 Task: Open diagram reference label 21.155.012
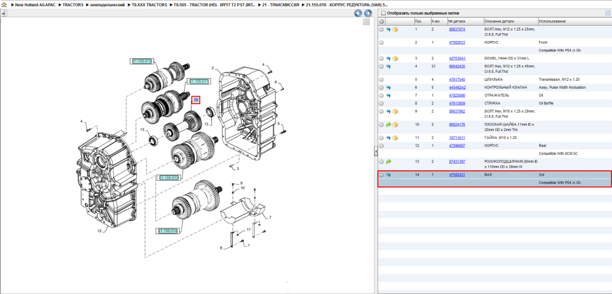142,61
